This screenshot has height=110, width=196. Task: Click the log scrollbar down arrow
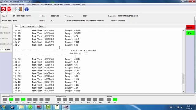(183, 92)
